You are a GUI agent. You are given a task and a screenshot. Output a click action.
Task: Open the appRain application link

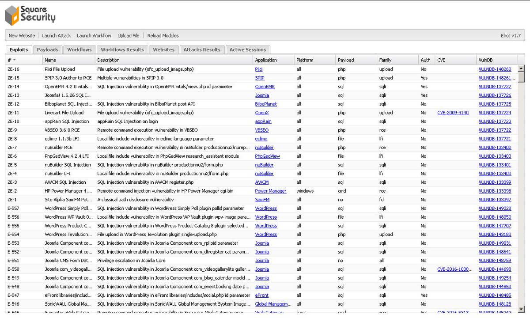[x=263, y=121]
